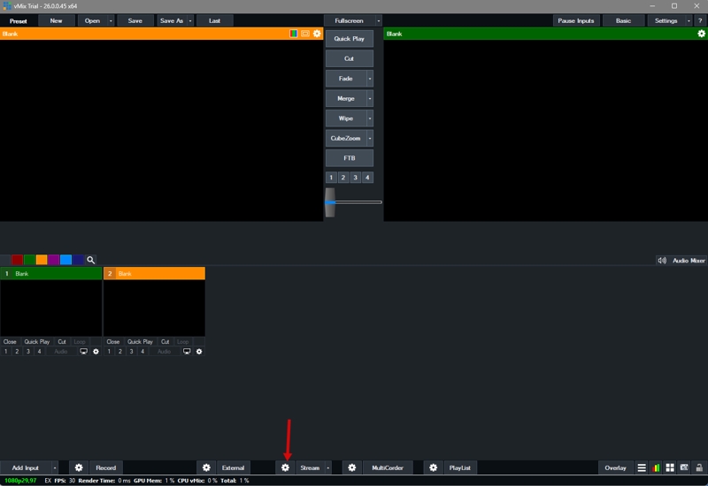Open gear settings for input 2 Blank

coord(199,351)
